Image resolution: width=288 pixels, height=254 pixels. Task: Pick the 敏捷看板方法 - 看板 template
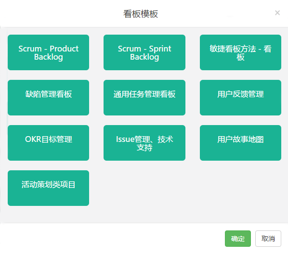tap(240, 52)
